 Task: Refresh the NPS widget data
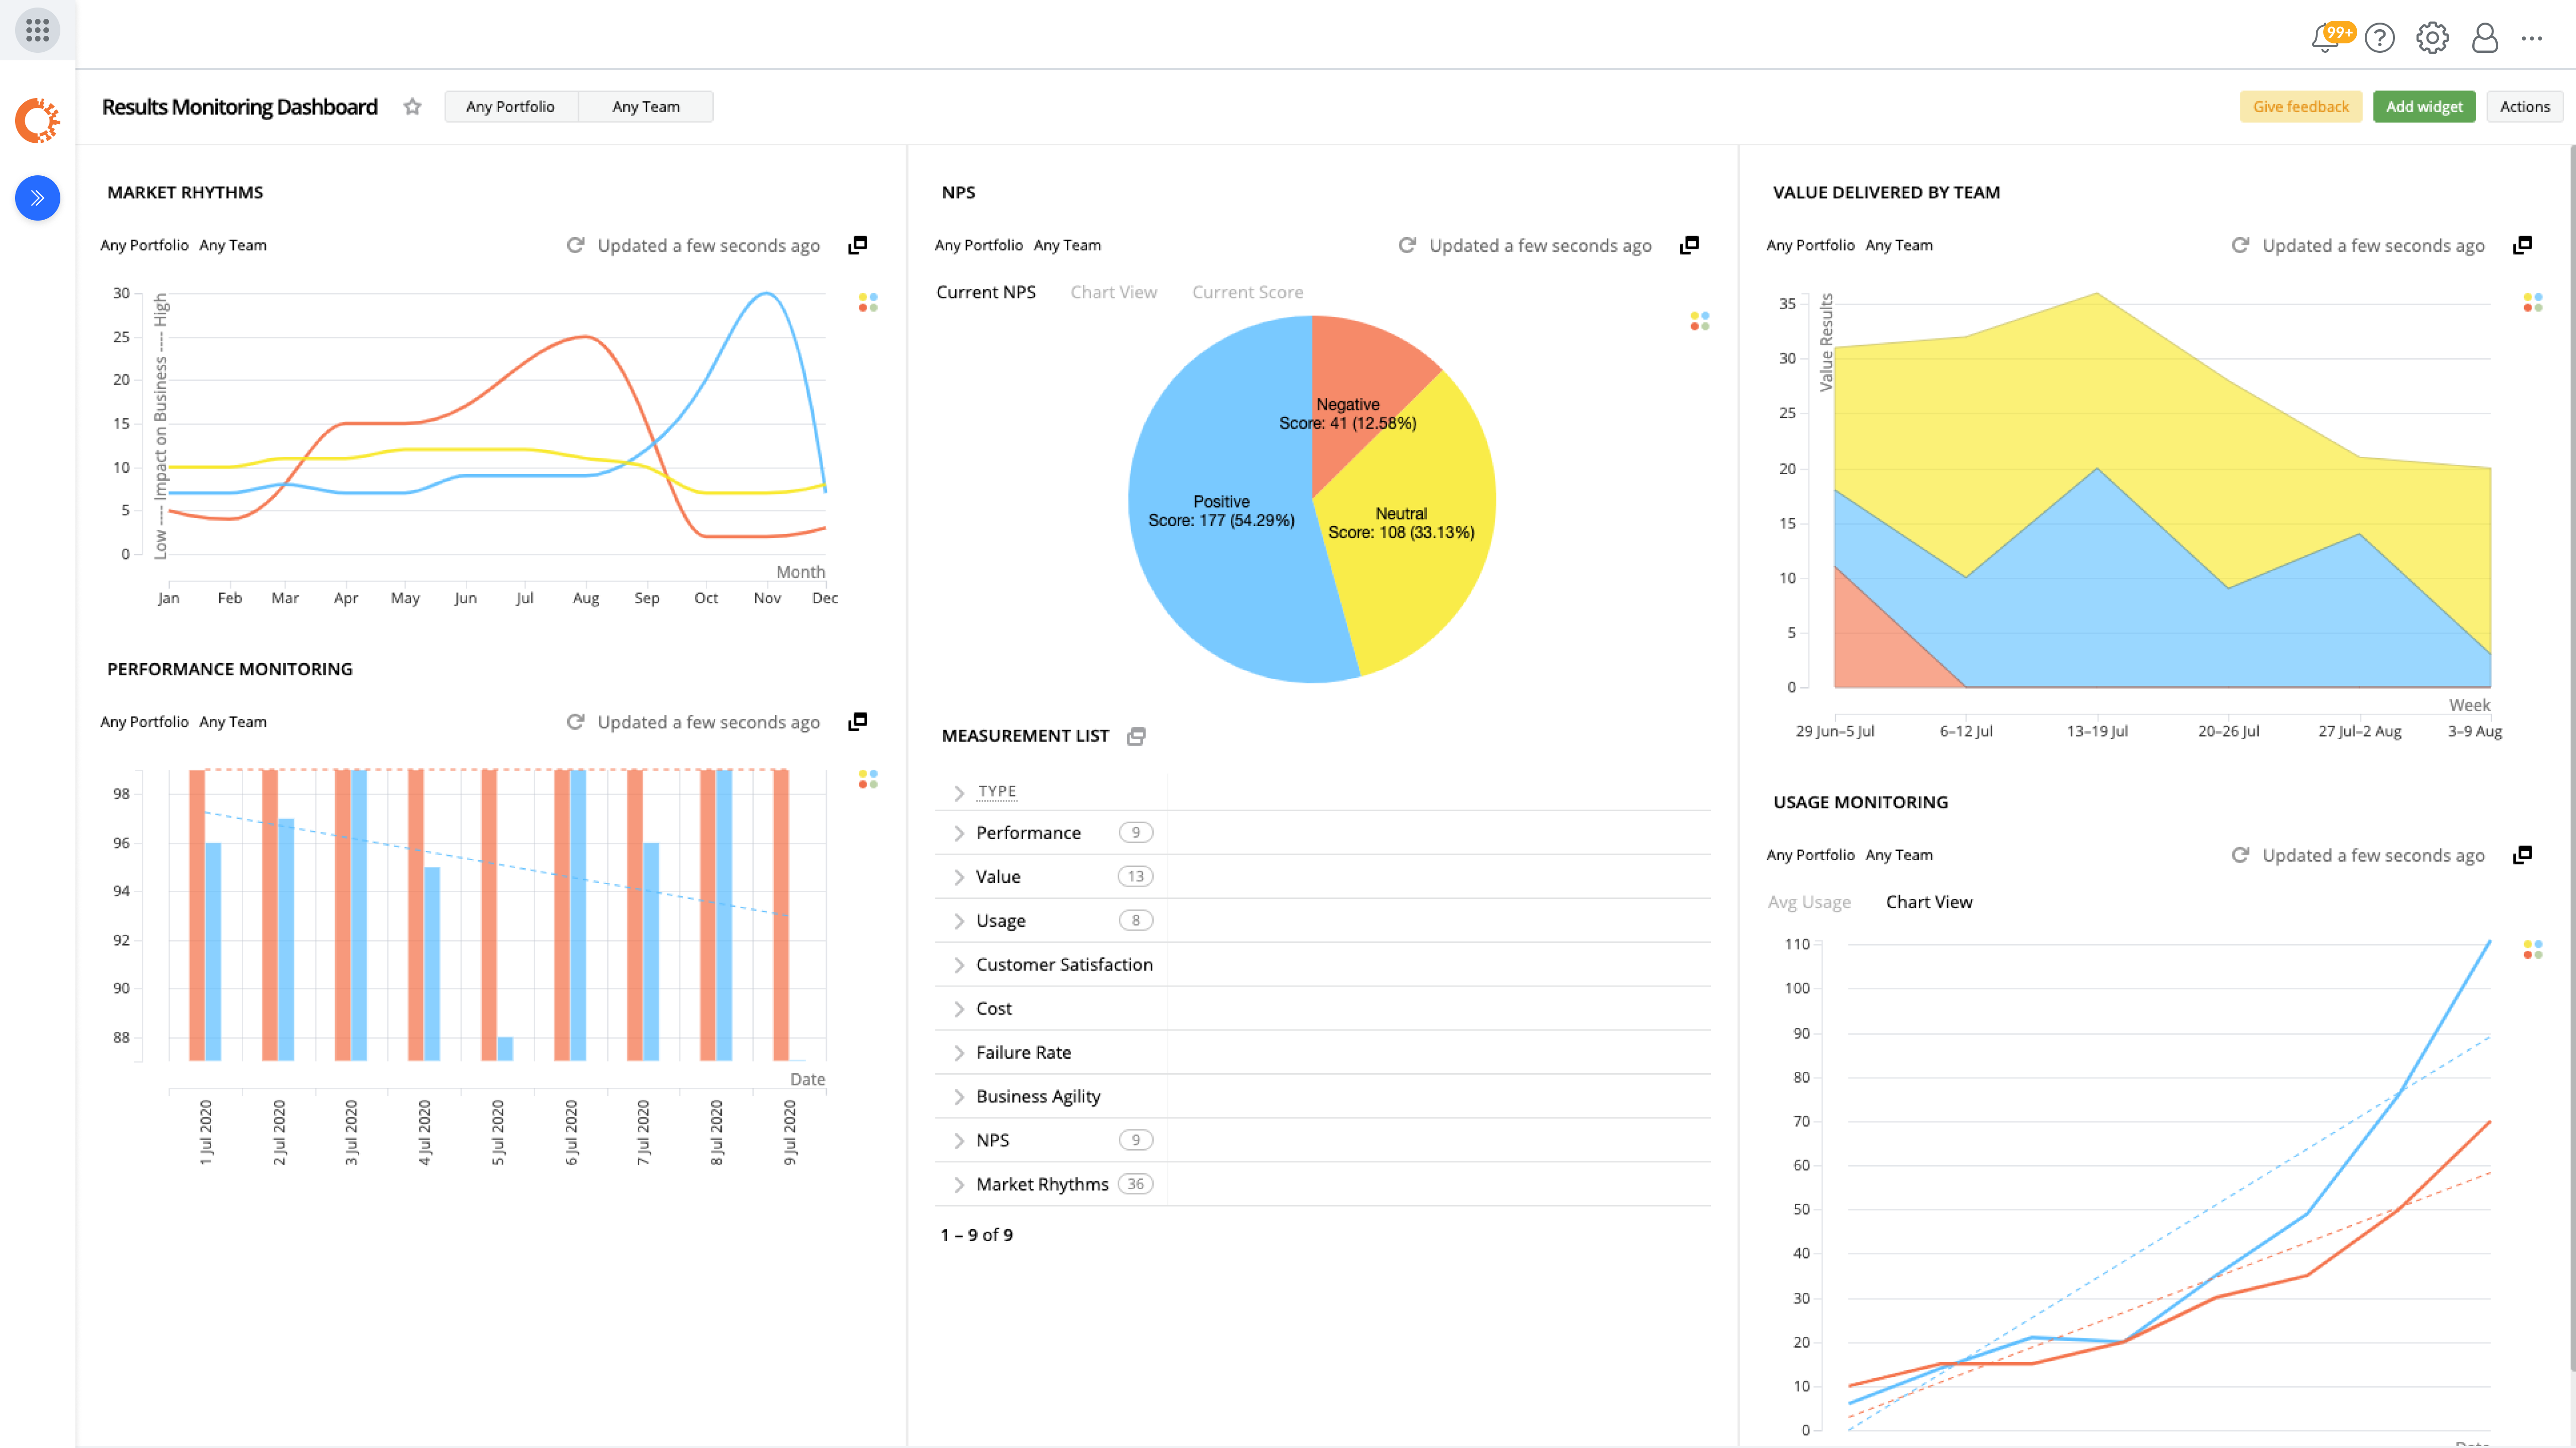(x=1407, y=245)
